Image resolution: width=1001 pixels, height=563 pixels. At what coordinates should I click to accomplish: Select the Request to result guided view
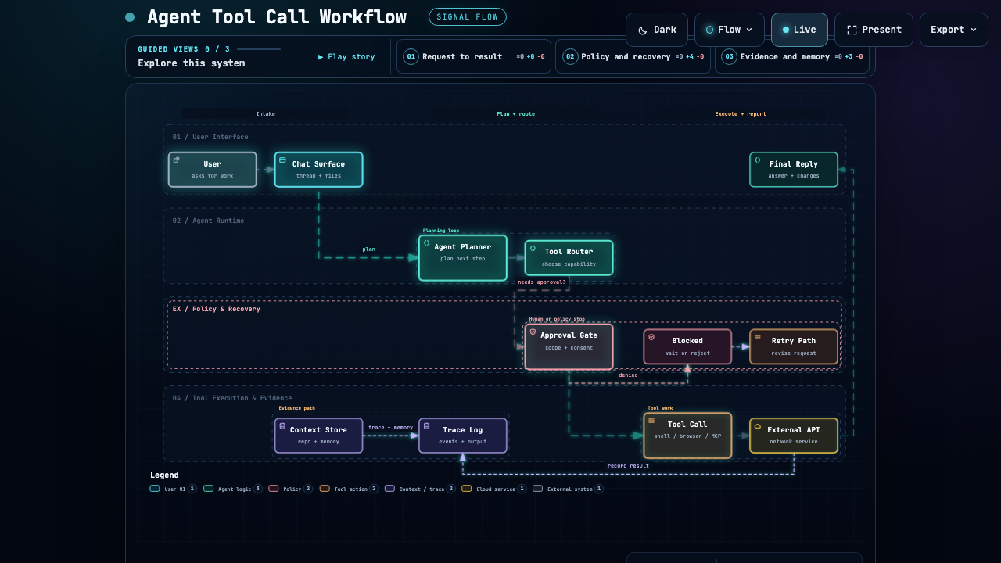click(x=474, y=56)
